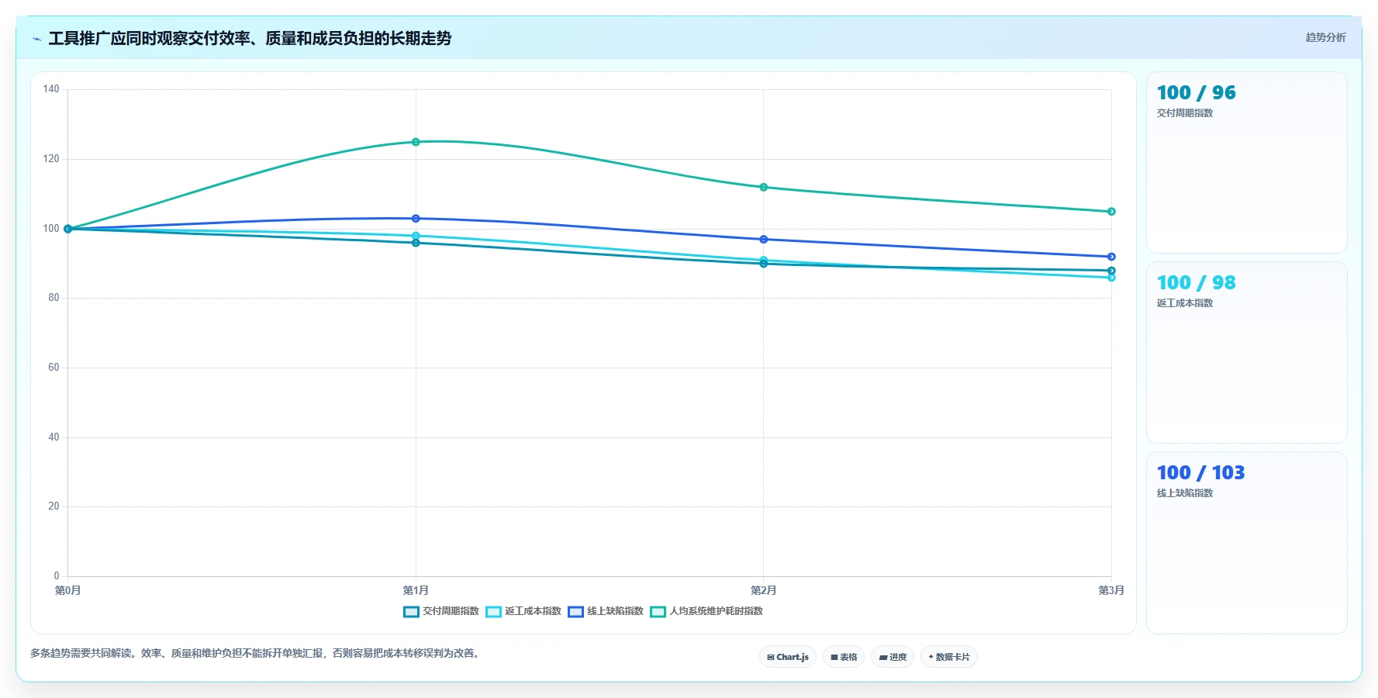The width and height of the screenshot is (1378, 698).
Task: Click the 第3月 x-axis label
Action: point(1111,591)
